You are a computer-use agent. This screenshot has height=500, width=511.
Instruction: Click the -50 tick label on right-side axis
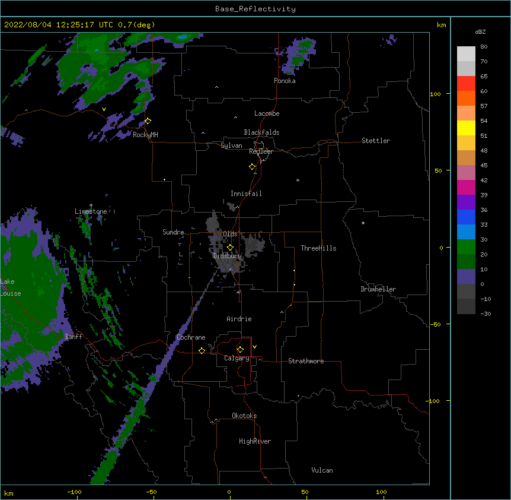(x=435, y=324)
